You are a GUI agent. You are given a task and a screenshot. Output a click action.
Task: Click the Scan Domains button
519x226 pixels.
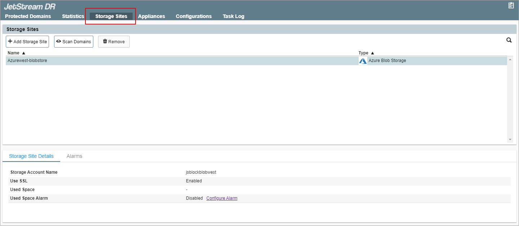tap(74, 42)
